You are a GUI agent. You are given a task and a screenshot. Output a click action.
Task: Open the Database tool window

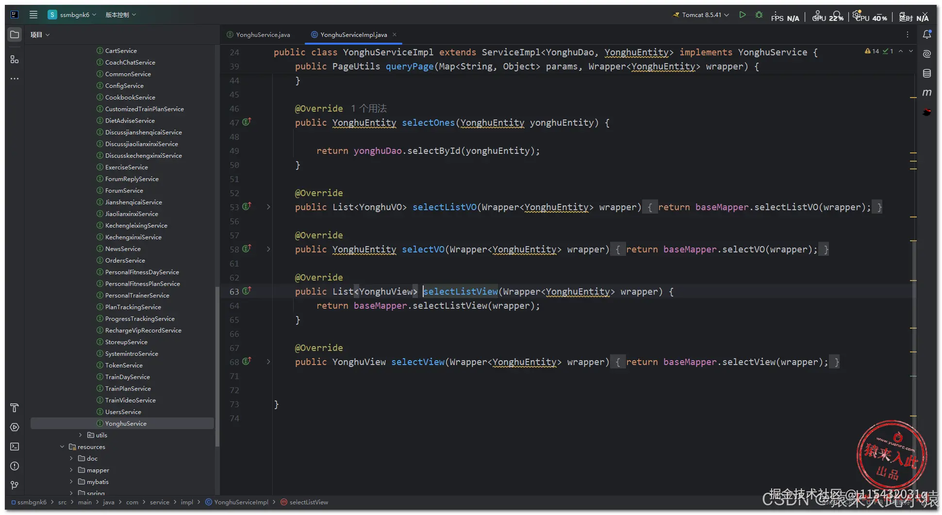click(x=927, y=73)
